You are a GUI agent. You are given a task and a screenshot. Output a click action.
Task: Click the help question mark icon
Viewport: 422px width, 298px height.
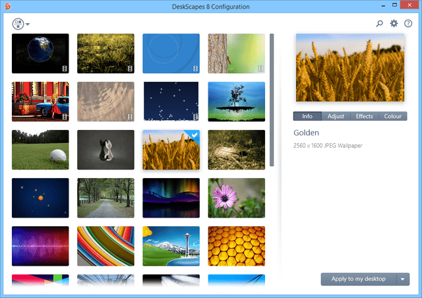(x=408, y=24)
